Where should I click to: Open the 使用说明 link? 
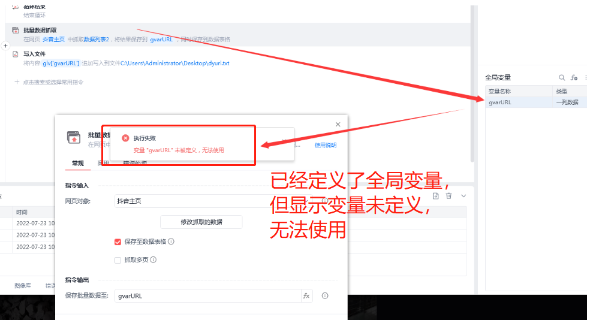pyautogui.click(x=326, y=145)
